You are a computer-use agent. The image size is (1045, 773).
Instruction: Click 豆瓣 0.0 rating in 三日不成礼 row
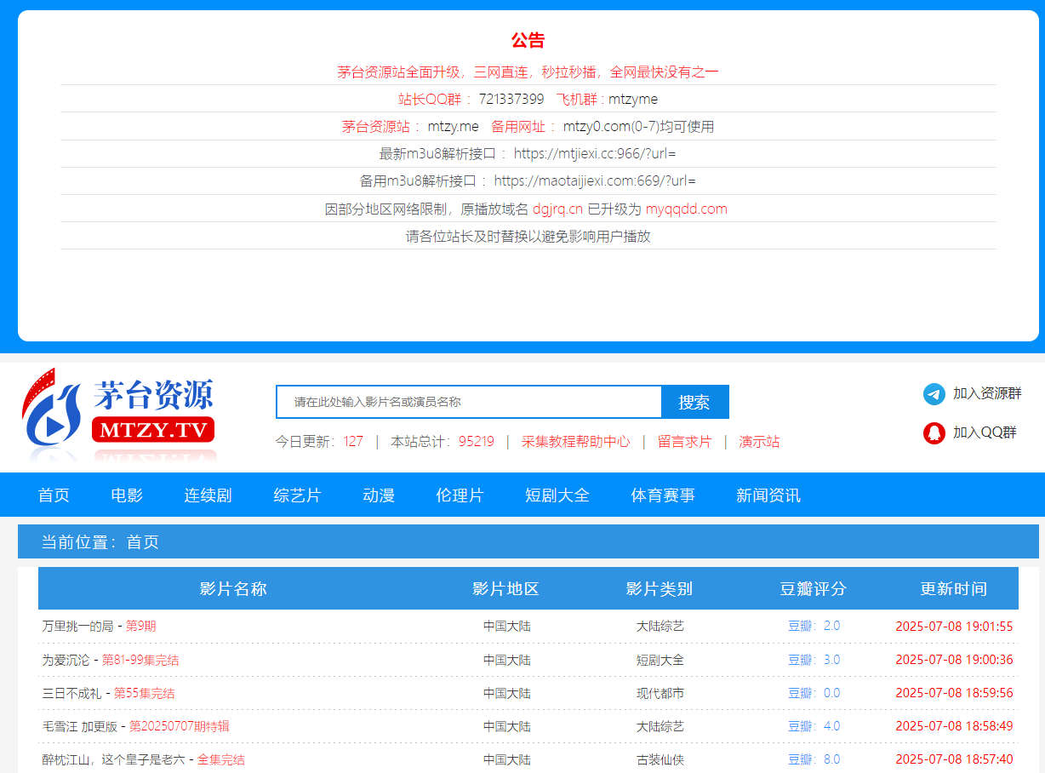pyautogui.click(x=814, y=693)
